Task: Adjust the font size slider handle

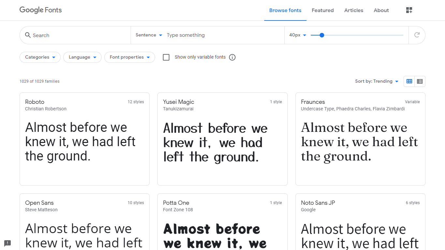Action: [x=322, y=35]
